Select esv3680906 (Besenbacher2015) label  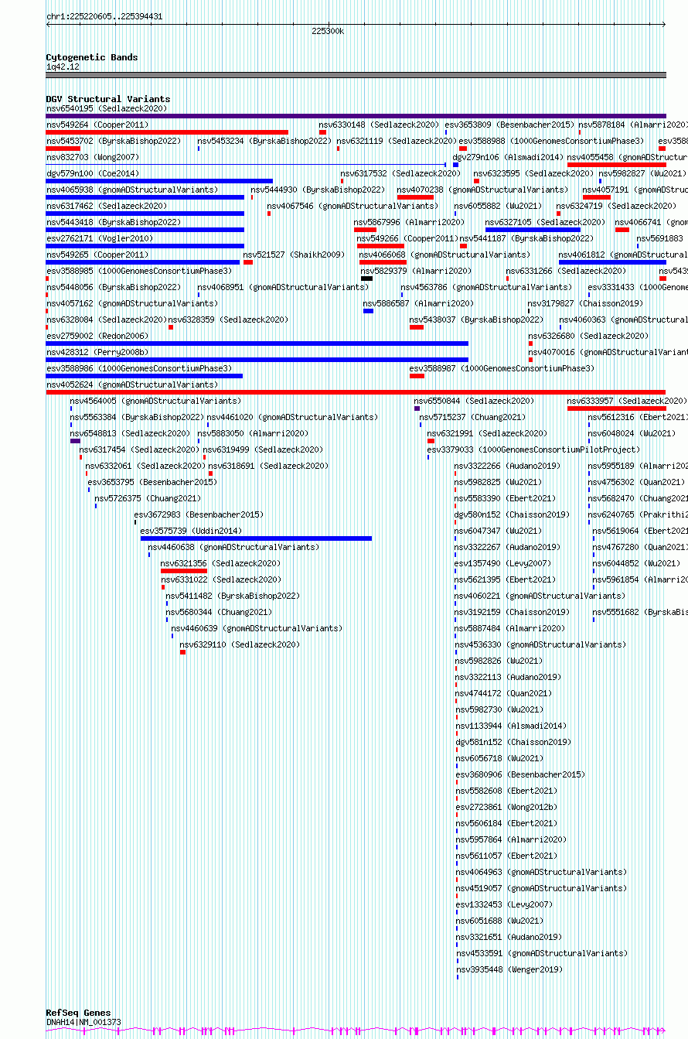tap(521, 774)
